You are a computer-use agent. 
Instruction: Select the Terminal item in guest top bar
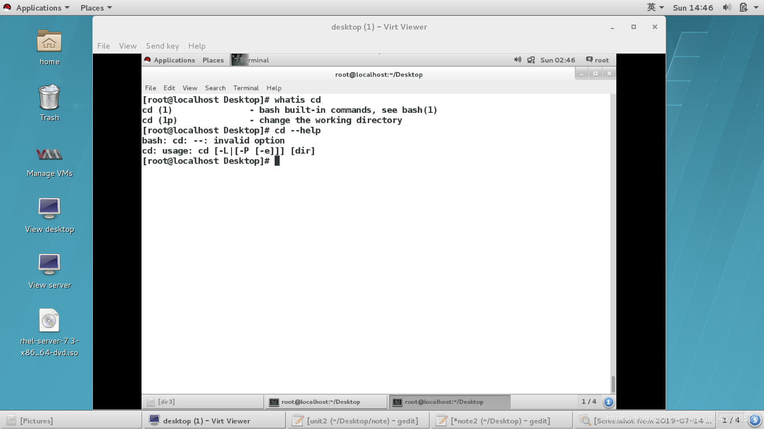point(253,60)
